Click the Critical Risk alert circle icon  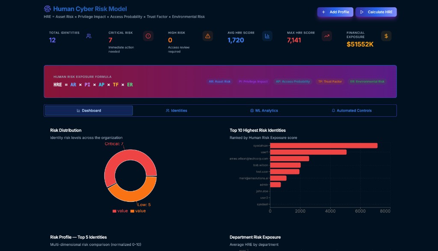[148, 36]
